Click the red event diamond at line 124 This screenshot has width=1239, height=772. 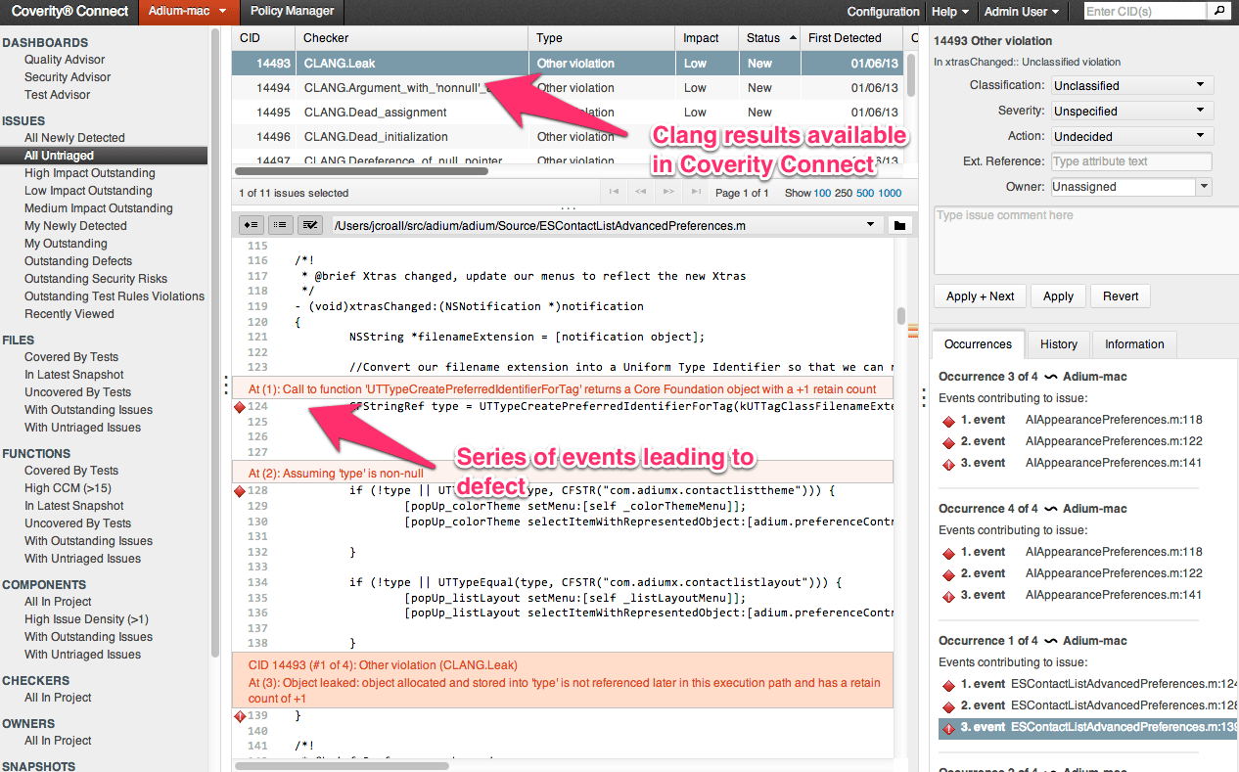click(x=240, y=407)
